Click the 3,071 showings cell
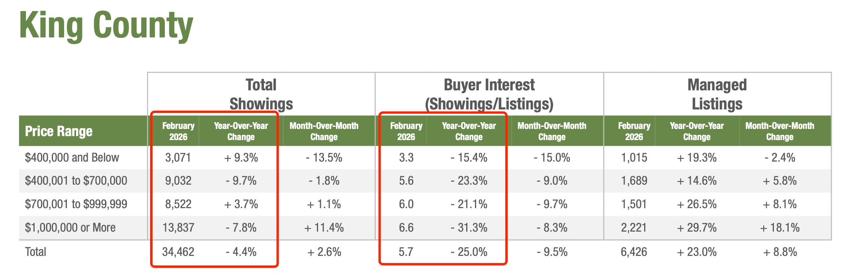The image size is (848, 273). (x=178, y=158)
